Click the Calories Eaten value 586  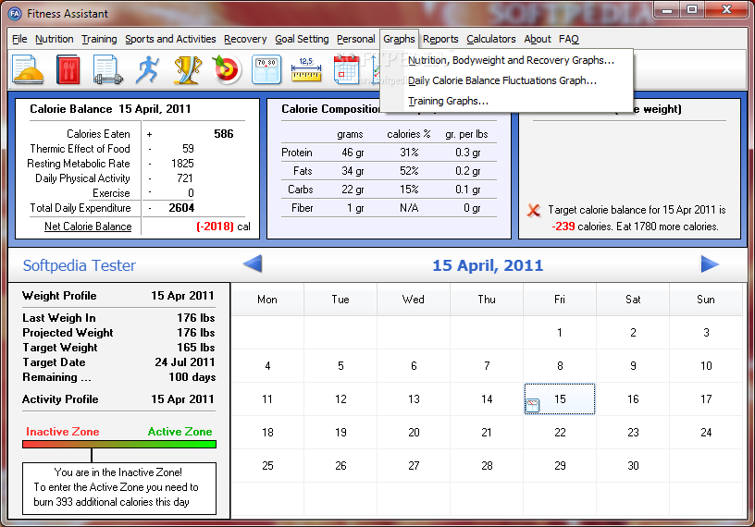[x=223, y=134]
